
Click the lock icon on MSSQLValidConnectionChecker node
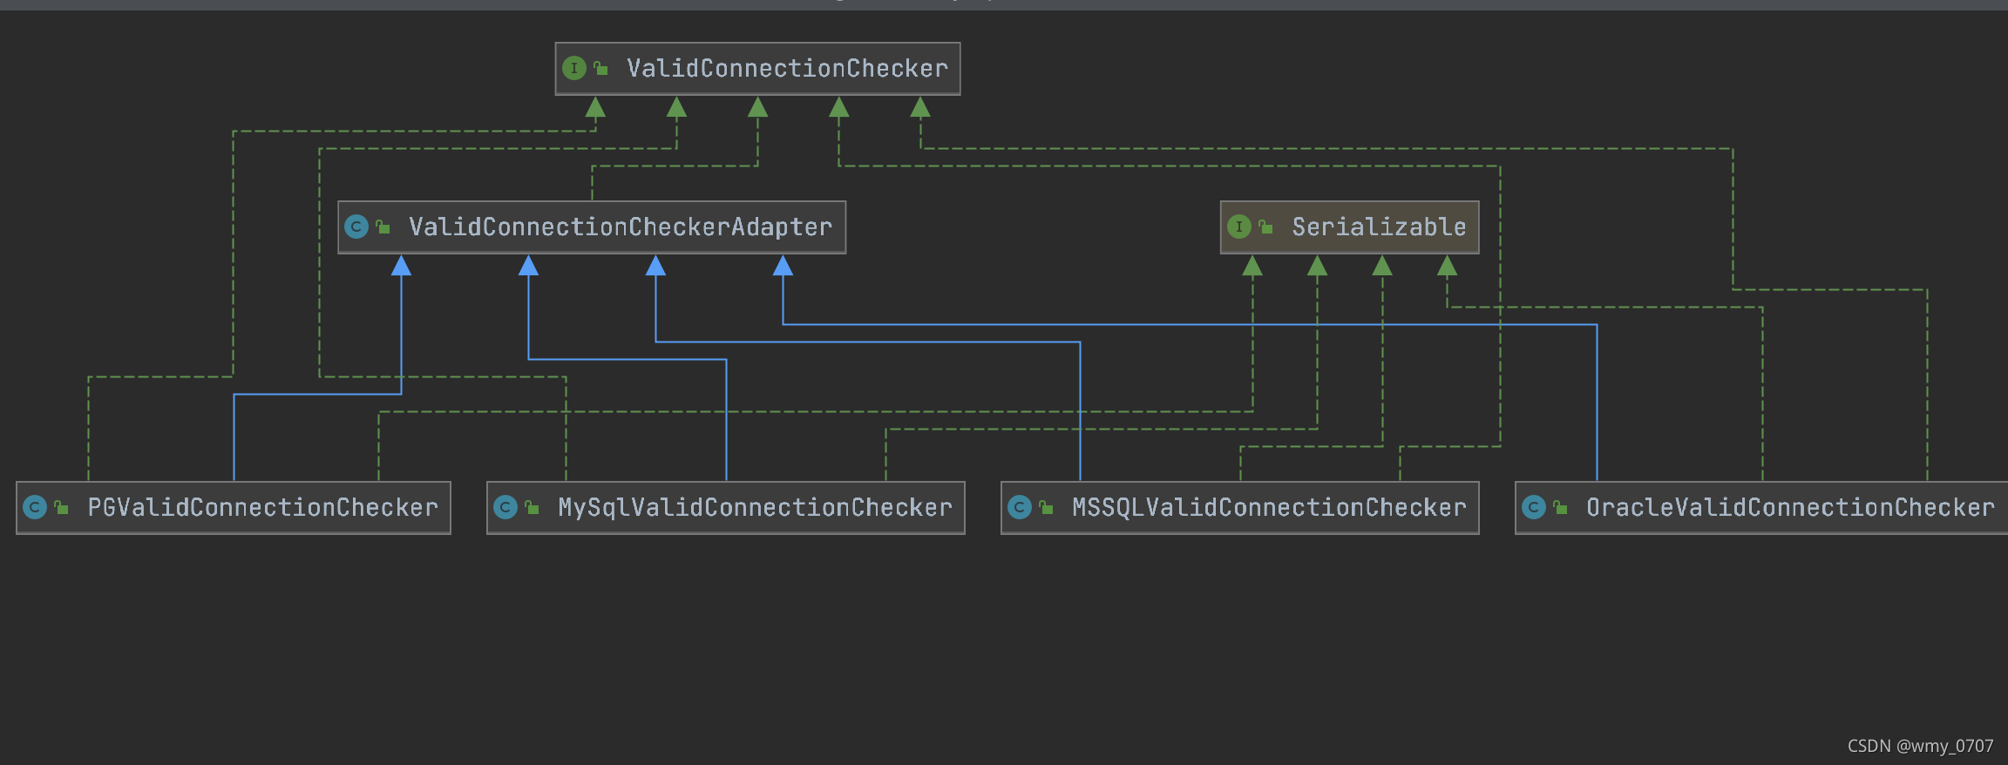point(1046,507)
